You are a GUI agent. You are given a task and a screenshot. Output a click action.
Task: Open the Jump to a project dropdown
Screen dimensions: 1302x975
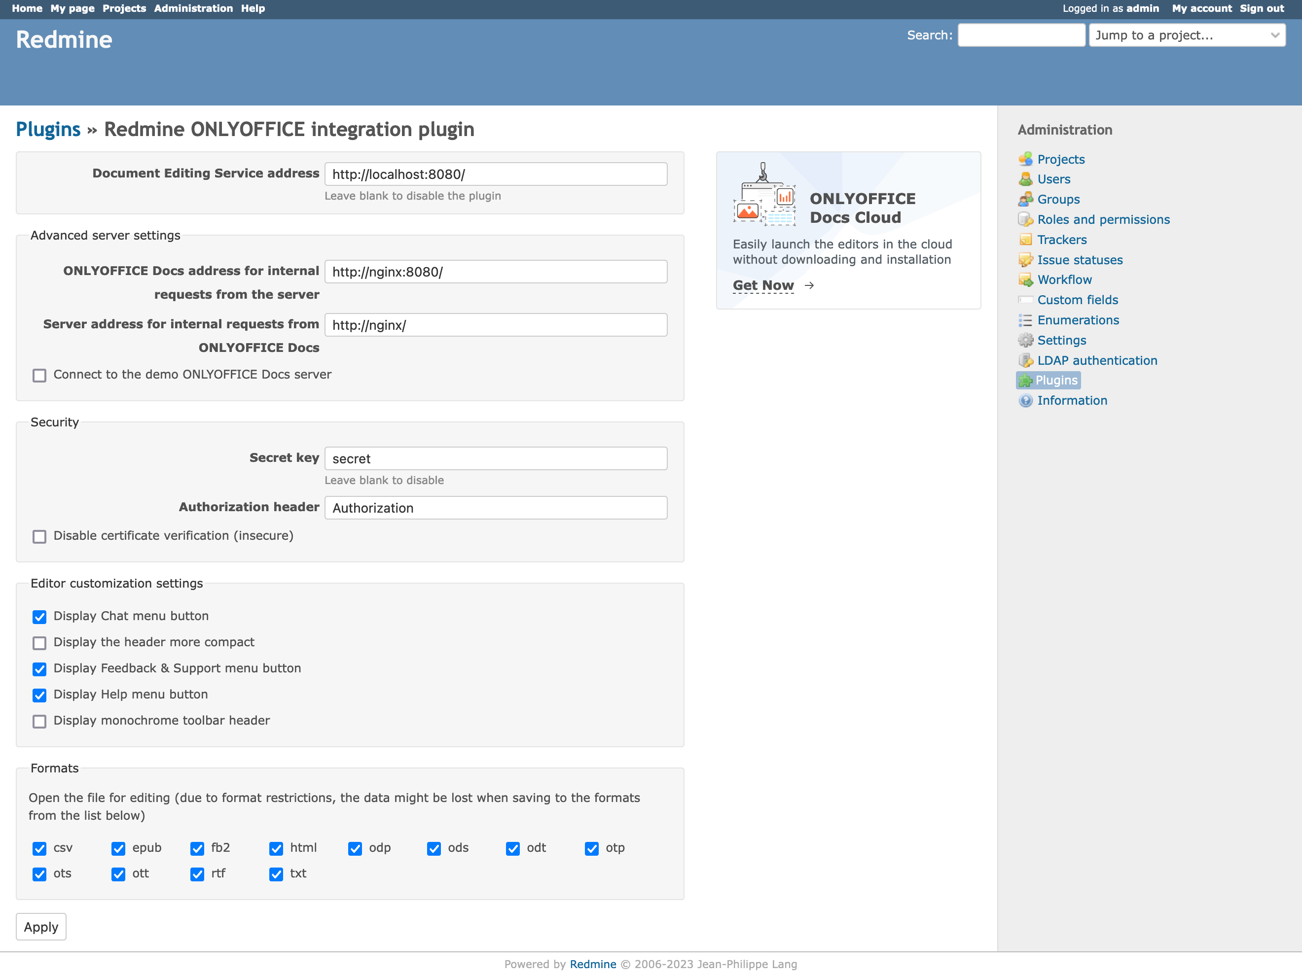[x=1187, y=35]
